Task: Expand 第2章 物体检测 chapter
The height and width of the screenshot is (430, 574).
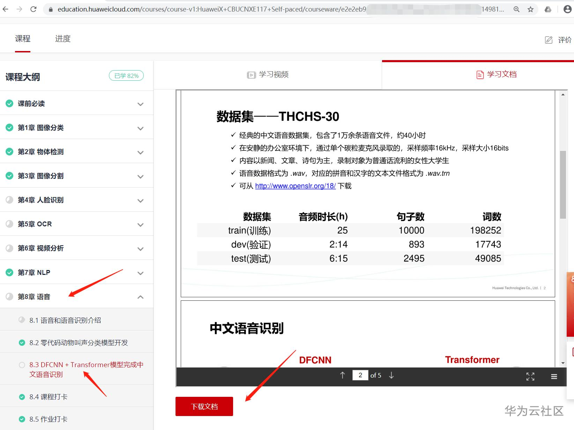Action: [141, 152]
